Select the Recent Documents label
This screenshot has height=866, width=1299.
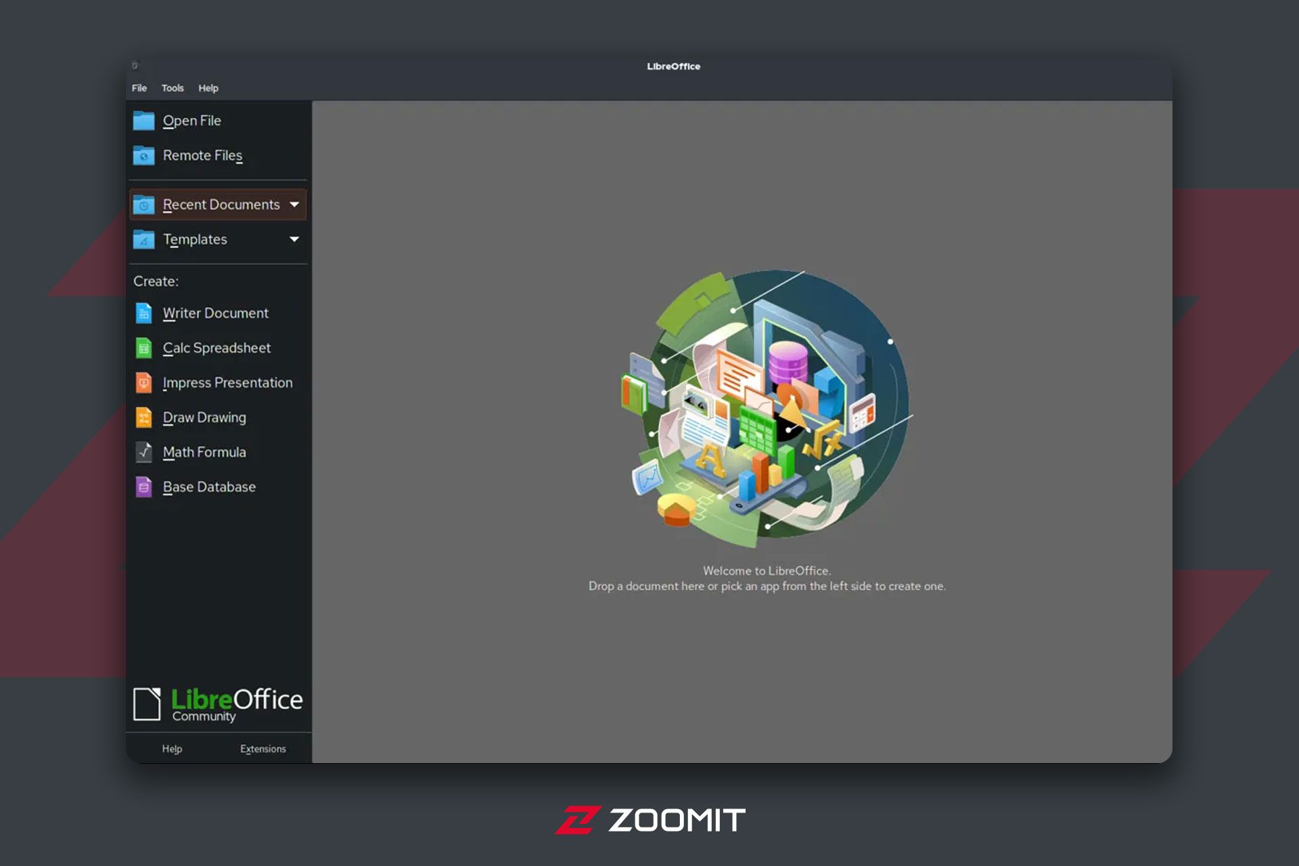[x=221, y=205]
